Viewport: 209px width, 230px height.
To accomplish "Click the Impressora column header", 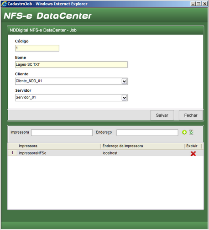I will click(59, 146).
